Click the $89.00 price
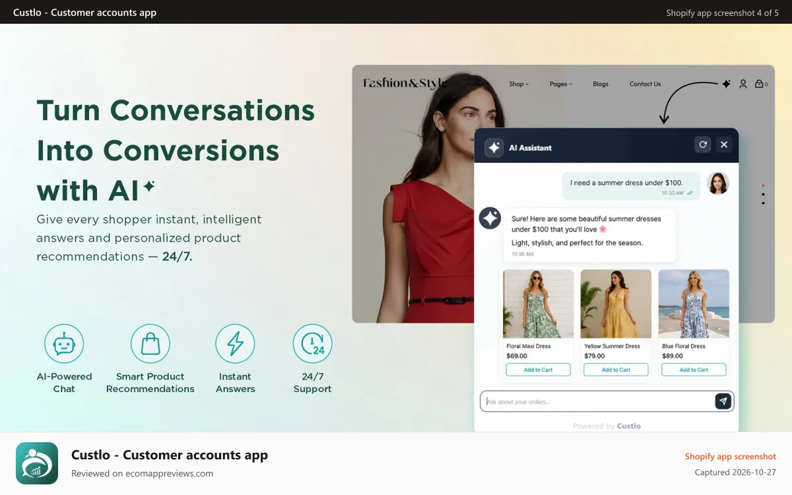Viewport: 792px width, 495px height. (x=673, y=356)
